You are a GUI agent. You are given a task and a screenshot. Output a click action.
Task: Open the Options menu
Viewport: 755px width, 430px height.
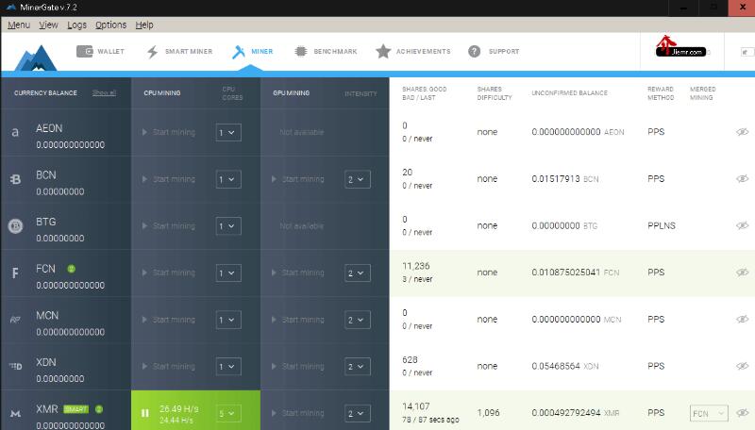coord(110,25)
